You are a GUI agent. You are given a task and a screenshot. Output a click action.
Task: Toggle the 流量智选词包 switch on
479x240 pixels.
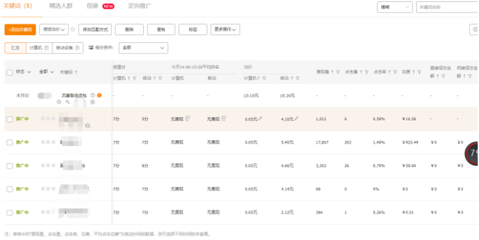[x=44, y=96]
